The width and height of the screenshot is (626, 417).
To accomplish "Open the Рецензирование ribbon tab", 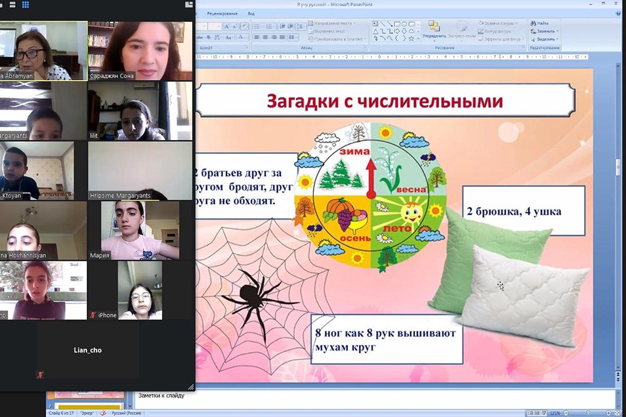I will (x=222, y=13).
